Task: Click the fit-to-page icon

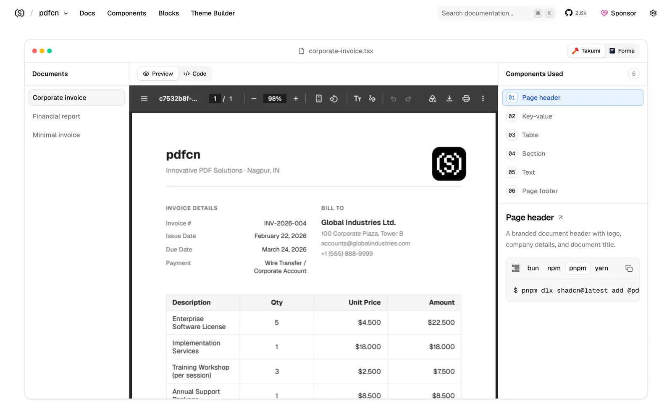Action: click(x=319, y=99)
